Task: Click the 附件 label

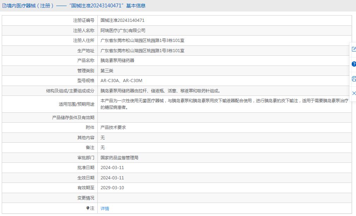Action: tap(90, 128)
